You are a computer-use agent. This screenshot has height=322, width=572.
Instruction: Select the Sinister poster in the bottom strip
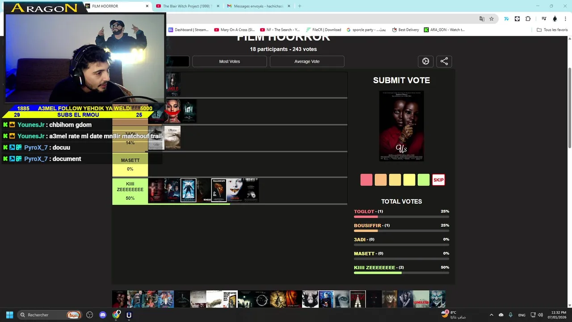click(x=198, y=299)
